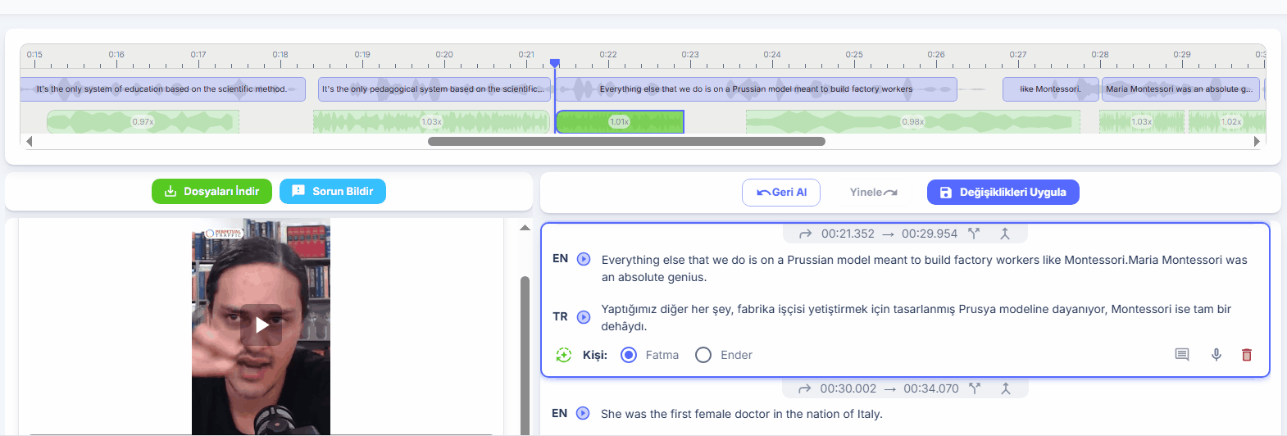1287x436 pixels.
Task: Click the right arrow of the timeline scrollbar
Action: pyautogui.click(x=1257, y=141)
